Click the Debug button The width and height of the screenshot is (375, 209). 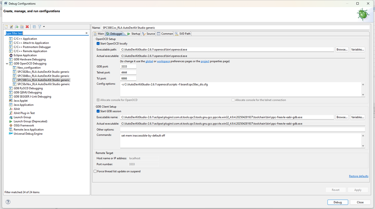coord(338,202)
